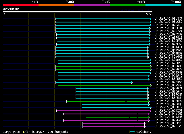Click the red 20% identity color segment
This screenshot has width=184, height=134.
(21, 5)
